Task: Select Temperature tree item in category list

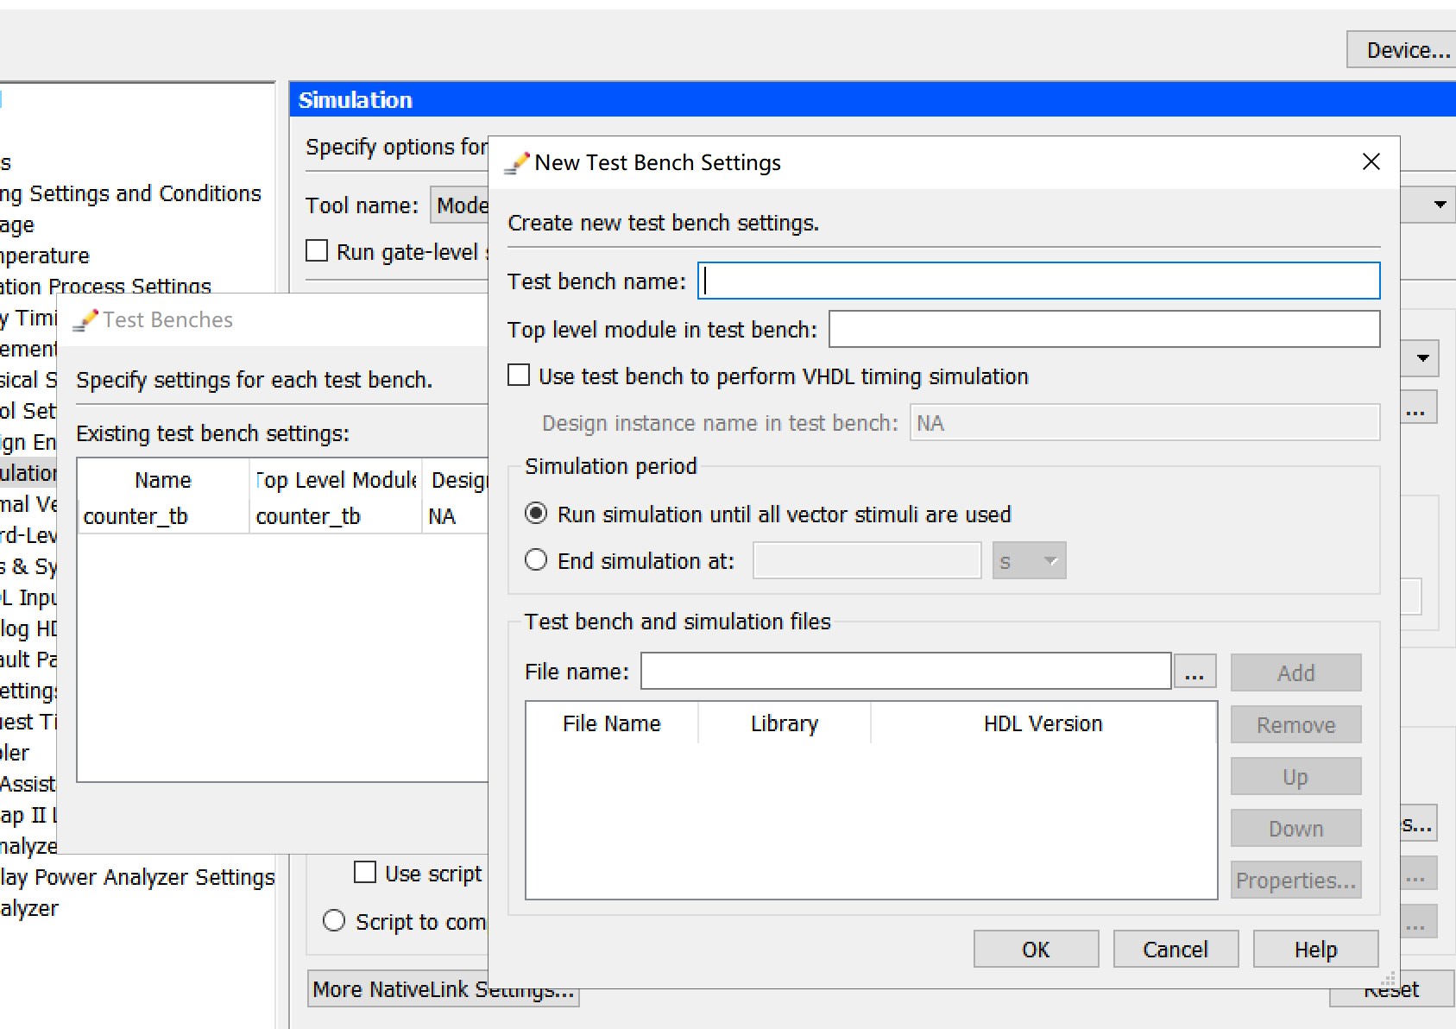Action: [45, 256]
